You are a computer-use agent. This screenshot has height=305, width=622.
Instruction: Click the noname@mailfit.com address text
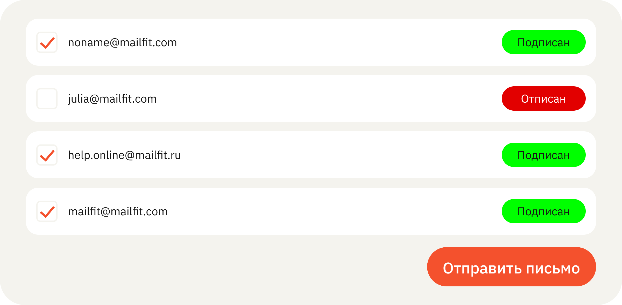(122, 43)
